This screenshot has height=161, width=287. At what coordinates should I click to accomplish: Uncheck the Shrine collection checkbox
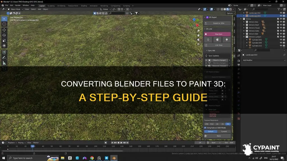tap(278, 19)
